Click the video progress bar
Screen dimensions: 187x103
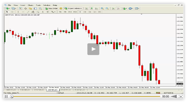(86, 97)
